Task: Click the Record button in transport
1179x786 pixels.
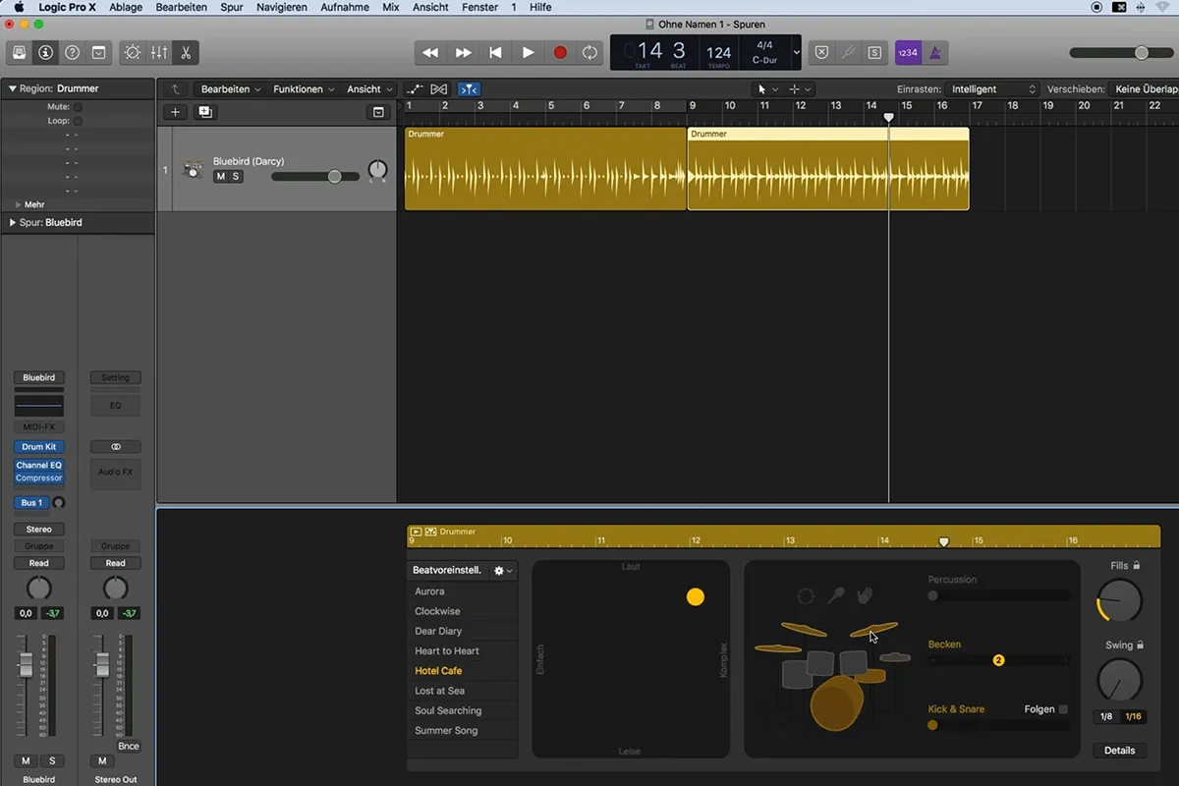Action: click(x=560, y=53)
